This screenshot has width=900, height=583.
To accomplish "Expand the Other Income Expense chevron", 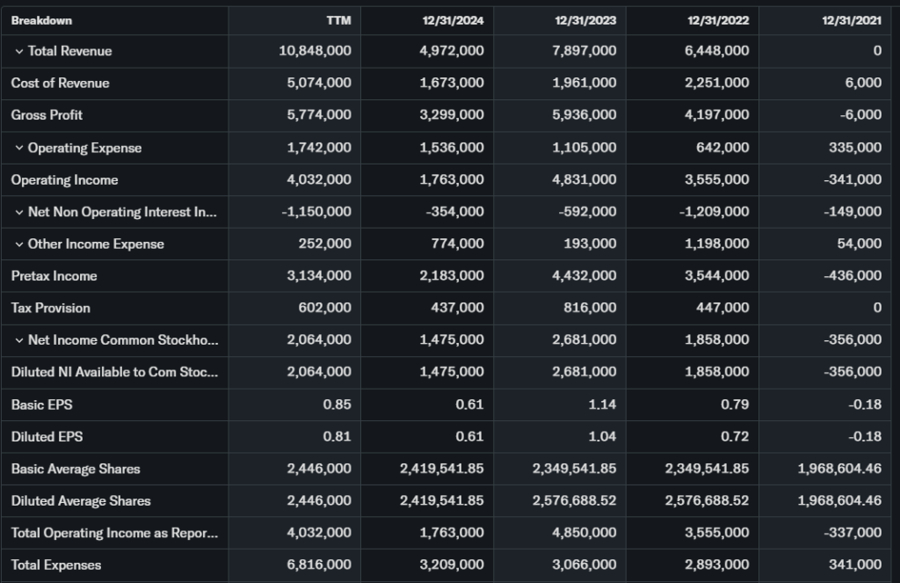I will coord(19,244).
